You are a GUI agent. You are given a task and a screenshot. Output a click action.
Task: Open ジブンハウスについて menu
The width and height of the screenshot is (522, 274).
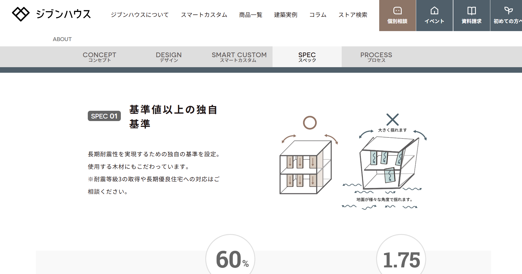point(139,15)
